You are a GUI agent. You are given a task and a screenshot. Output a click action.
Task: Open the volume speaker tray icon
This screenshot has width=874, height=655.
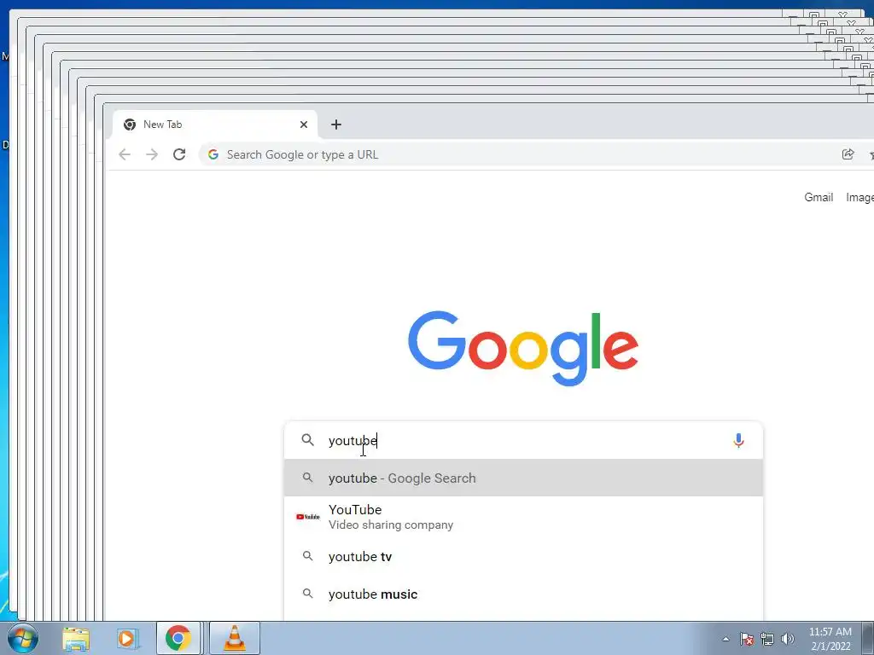point(787,639)
